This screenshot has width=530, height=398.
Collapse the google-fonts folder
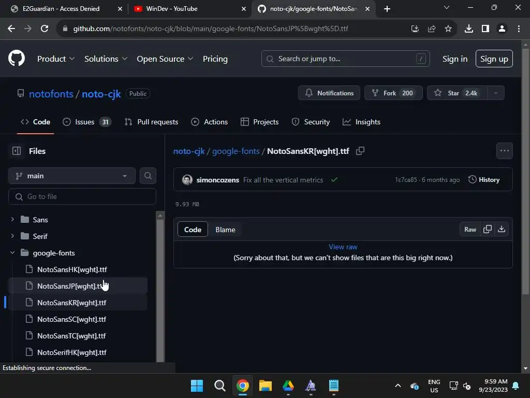click(12, 252)
